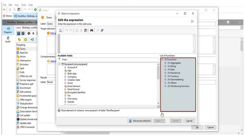Click the Edit query link
This screenshot has height=137, width=245.
pos(53,33)
